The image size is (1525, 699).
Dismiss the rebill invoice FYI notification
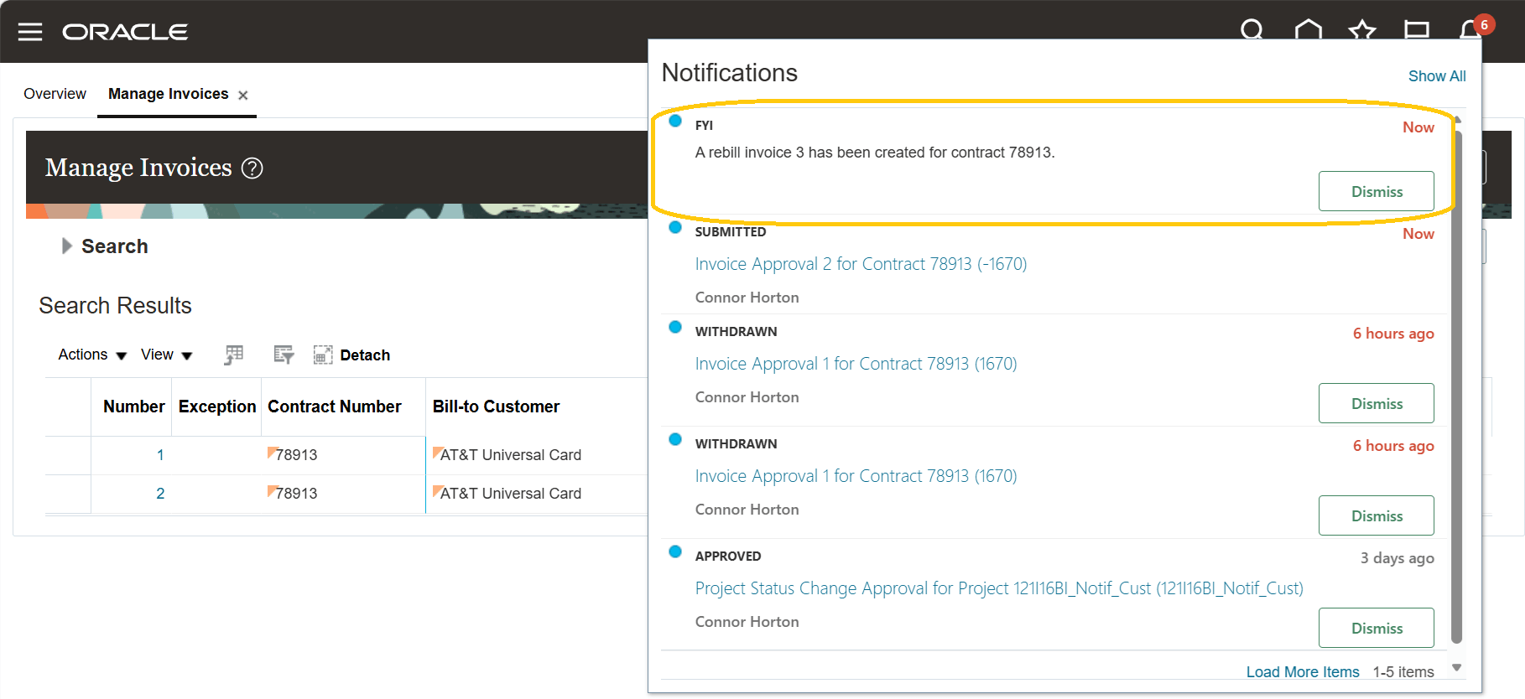(x=1376, y=192)
